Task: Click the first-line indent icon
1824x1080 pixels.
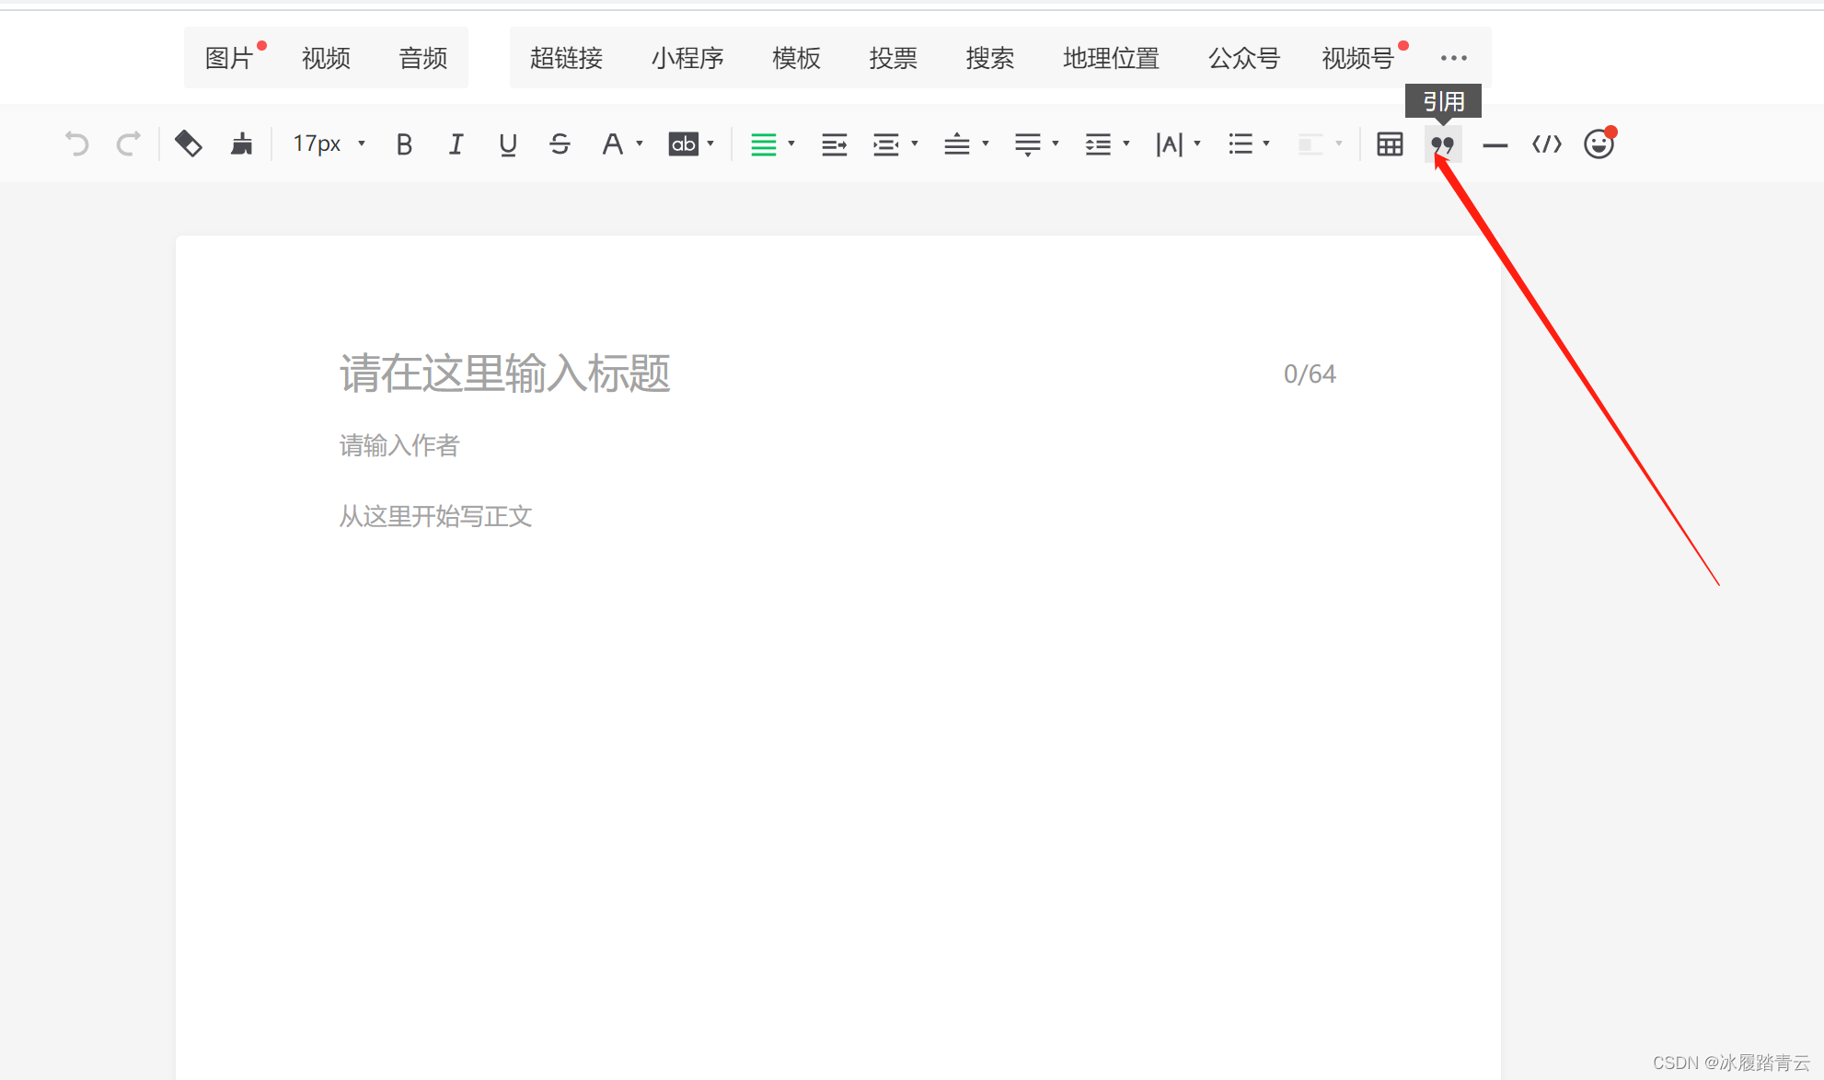Action: pos(835,144)
